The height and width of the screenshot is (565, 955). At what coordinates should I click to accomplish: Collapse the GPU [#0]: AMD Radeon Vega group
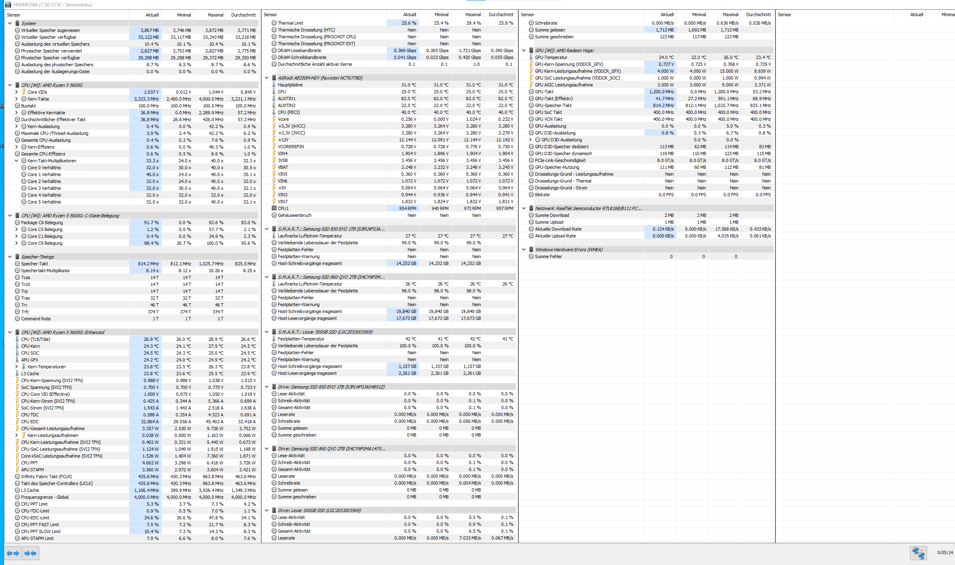pyautogui.click(x=523, y=50)
